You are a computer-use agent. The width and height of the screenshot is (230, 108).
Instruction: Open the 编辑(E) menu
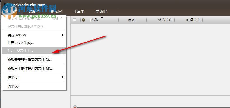34,12
